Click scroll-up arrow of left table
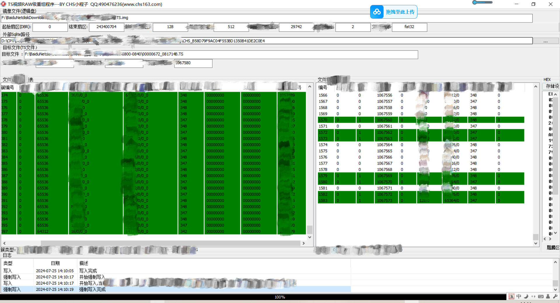The width and height of the screenshot is (560, 303). (310, 87)
